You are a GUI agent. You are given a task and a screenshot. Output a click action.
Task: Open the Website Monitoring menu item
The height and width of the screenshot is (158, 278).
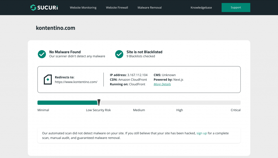[83, 8]
